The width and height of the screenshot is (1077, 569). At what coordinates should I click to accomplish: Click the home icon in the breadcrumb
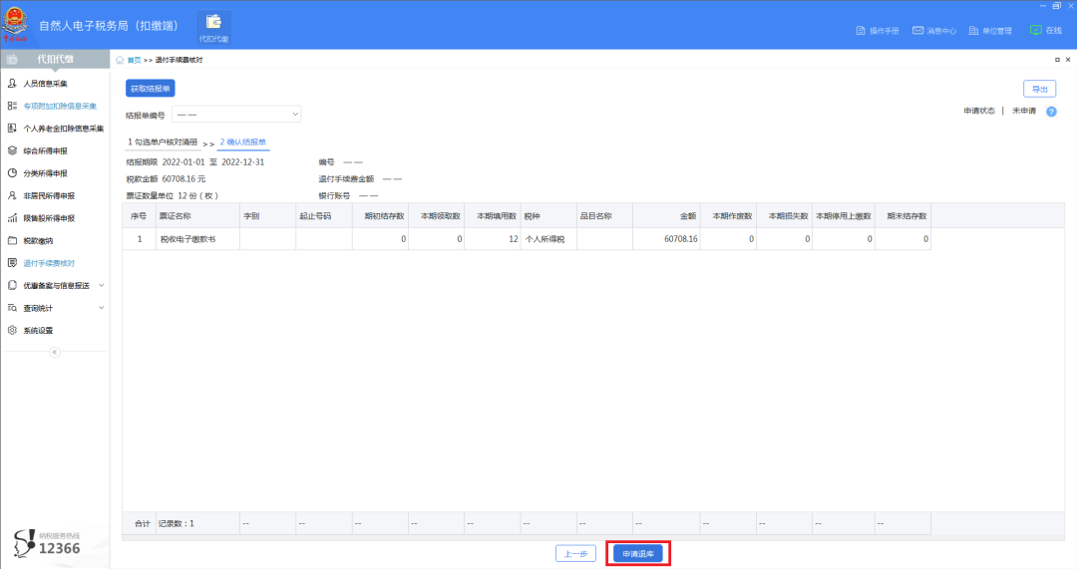coord(120,60)
